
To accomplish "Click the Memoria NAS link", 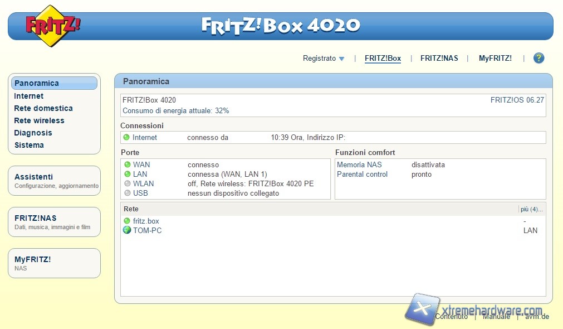I will coord(359,165).
